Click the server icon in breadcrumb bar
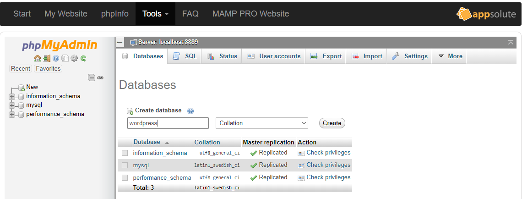The width and height of the screenshot is (522, 199). [x=134, y=42]
